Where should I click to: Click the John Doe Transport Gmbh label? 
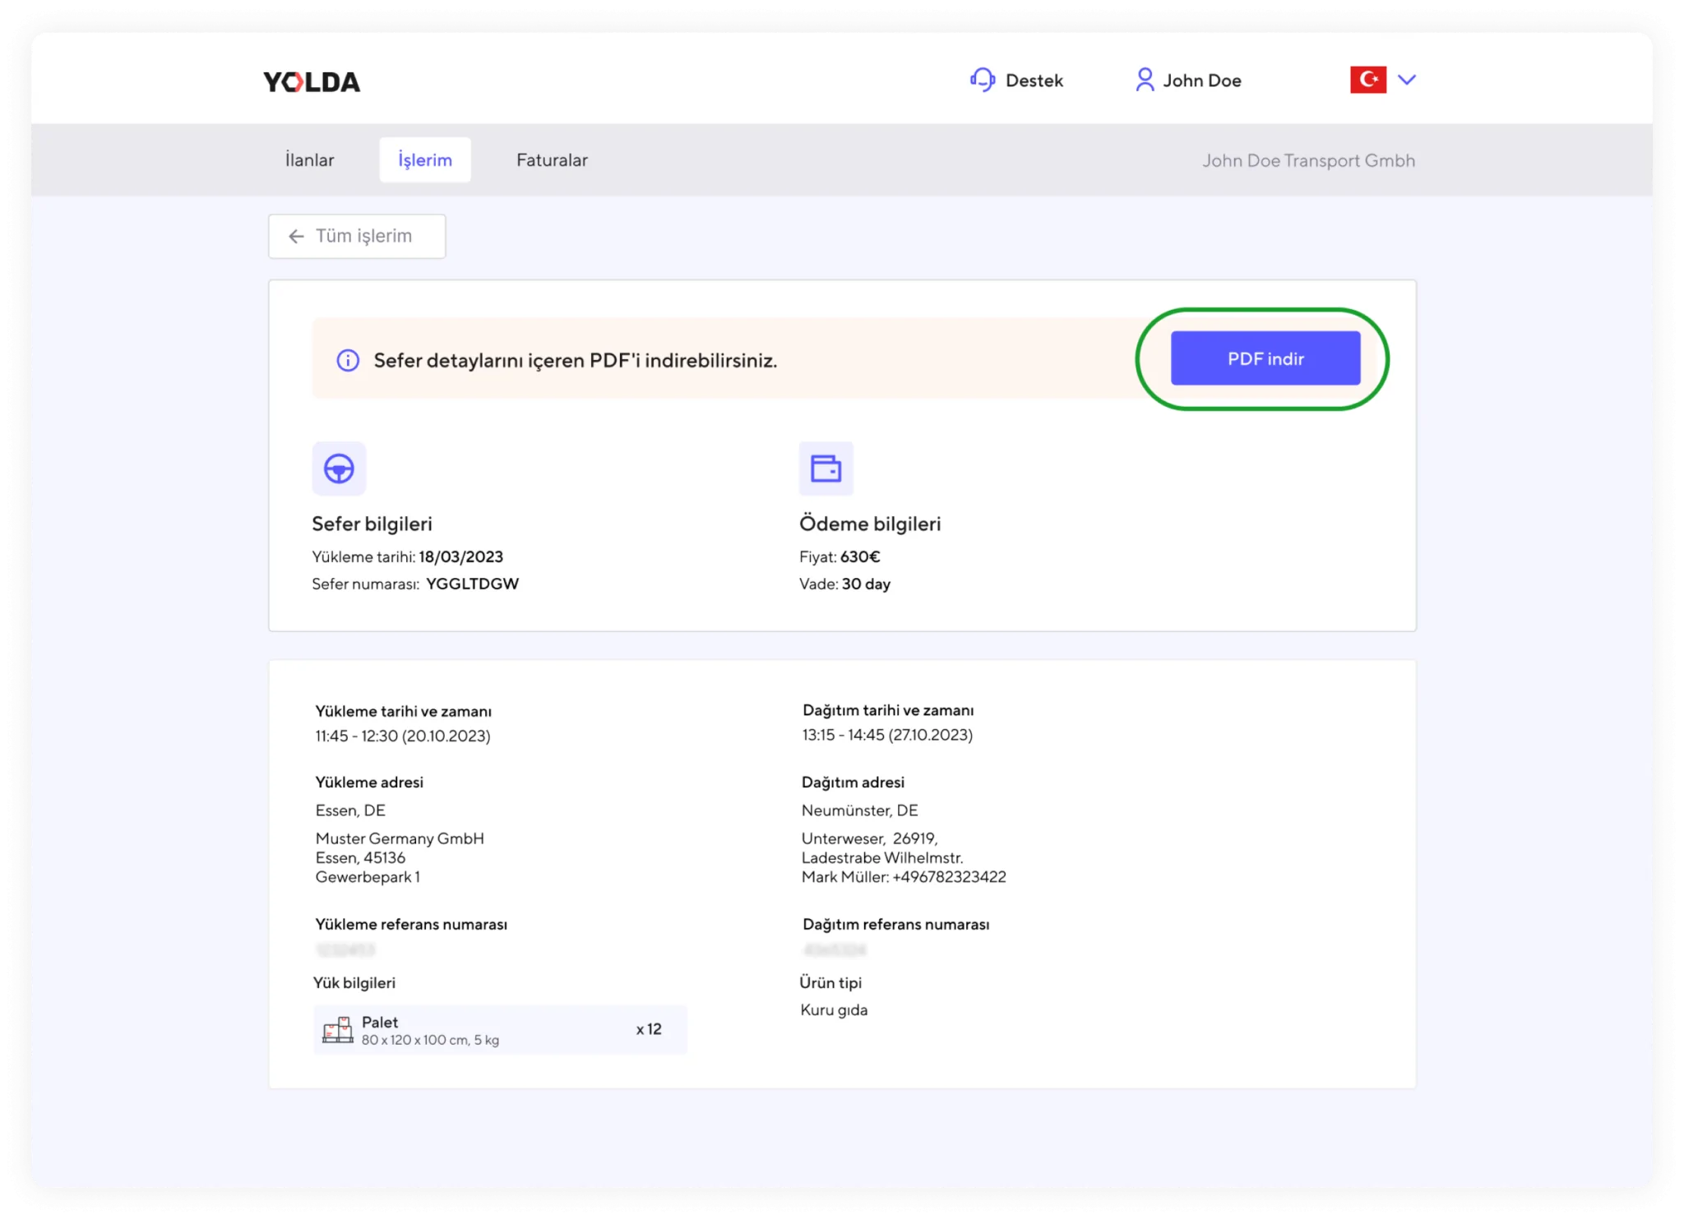pyautogui.click(x=1308, y=161)
